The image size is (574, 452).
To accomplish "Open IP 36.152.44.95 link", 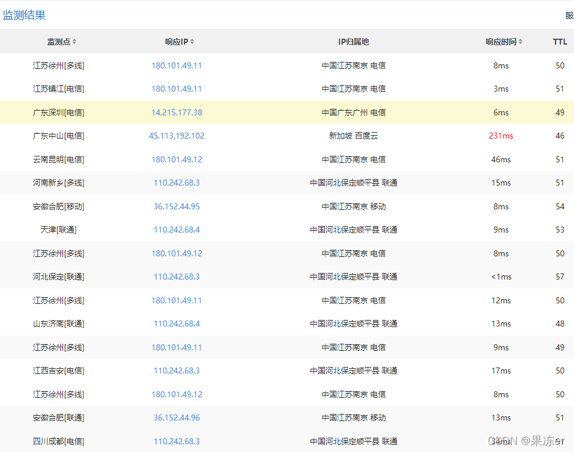I will pos(177,206).
